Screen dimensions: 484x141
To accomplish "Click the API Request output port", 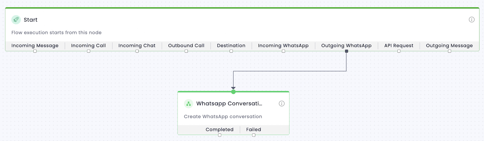I will click(399, 51).
